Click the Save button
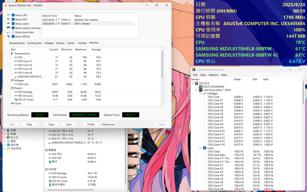307x192 pixels. pyautogui.click(x=69, y=124)
